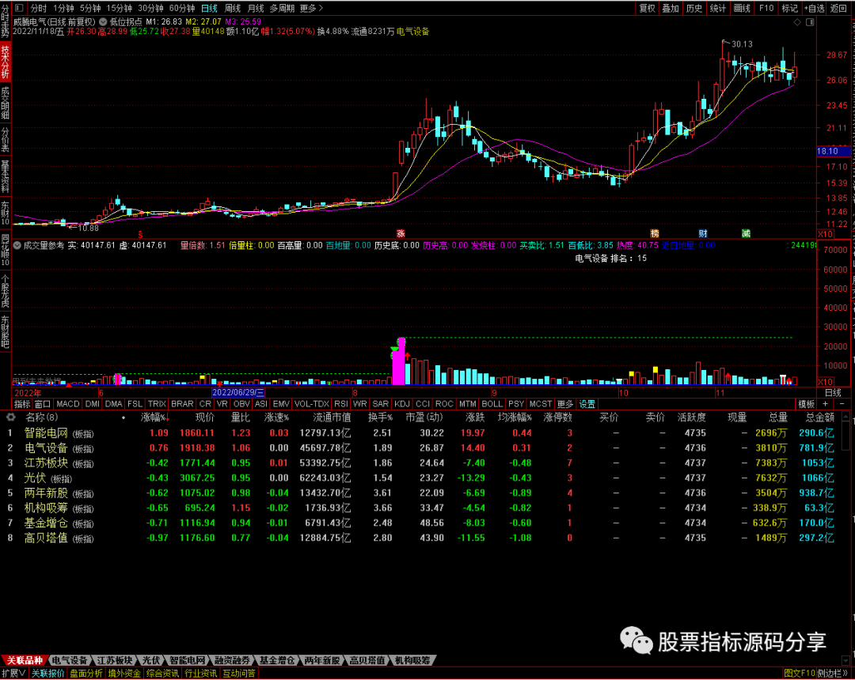The image size is (855, 680).
Task: Open indicator 设置 settings
Action: coord(587,404)
